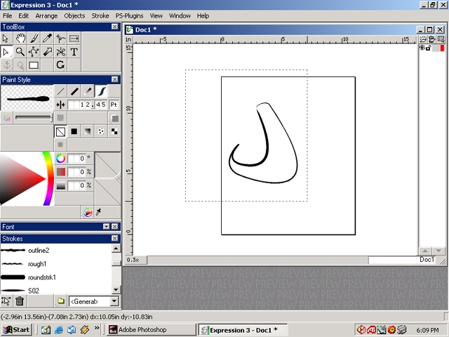The width and height of the screenshot is (449, 337).
Task: Open the Help menu
Action: (x=203, y=15)
